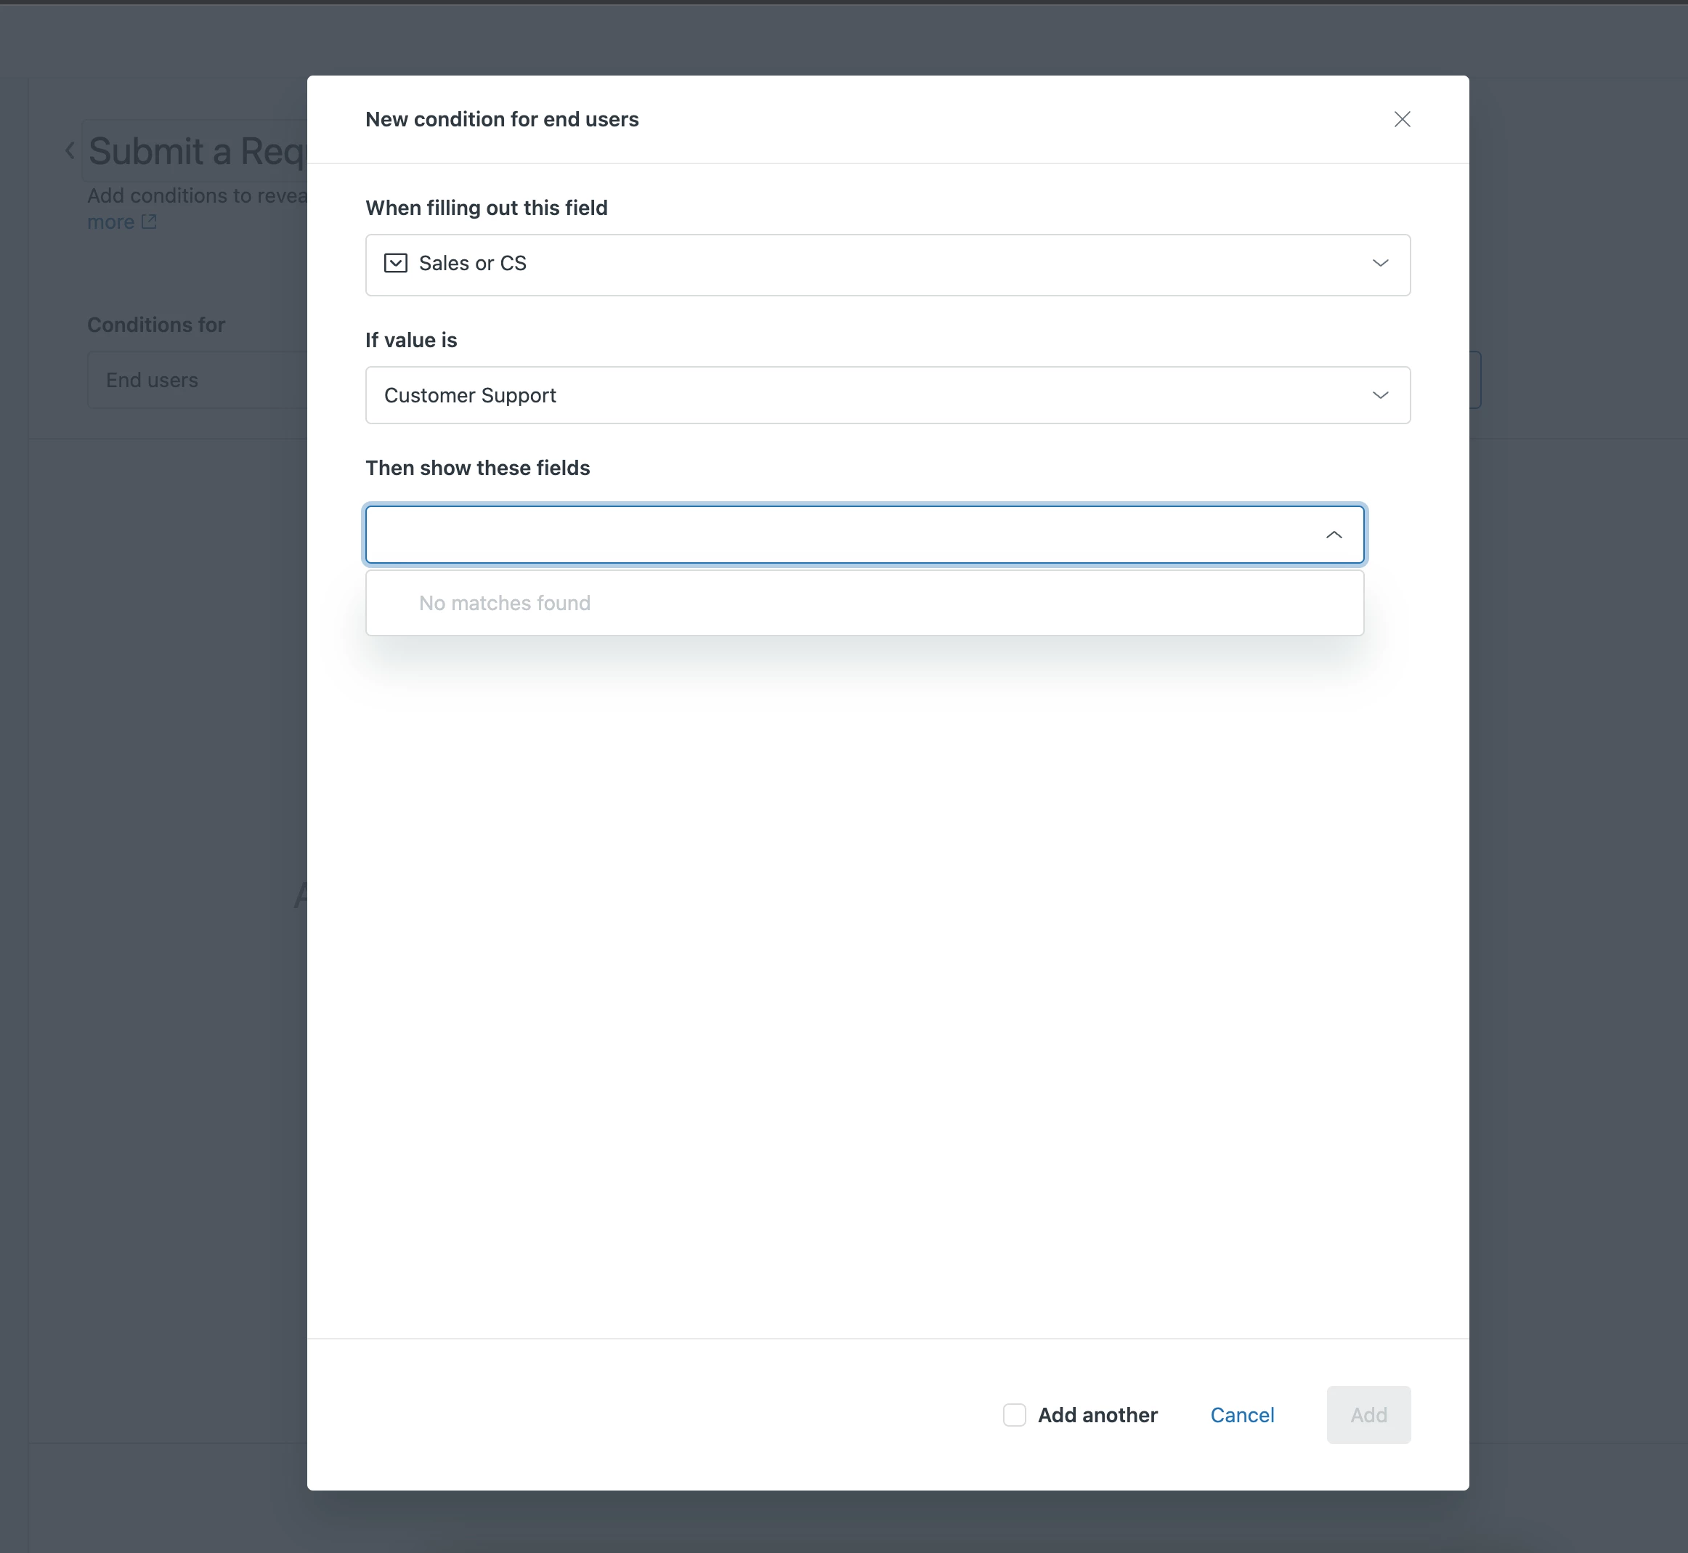The image size is (1688, 1553).
Task: Expand the Sales or CS chevron
Action: click(1379, 263)
